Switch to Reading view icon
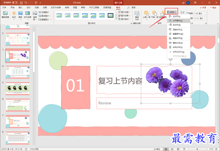 [x=178, y=149]
